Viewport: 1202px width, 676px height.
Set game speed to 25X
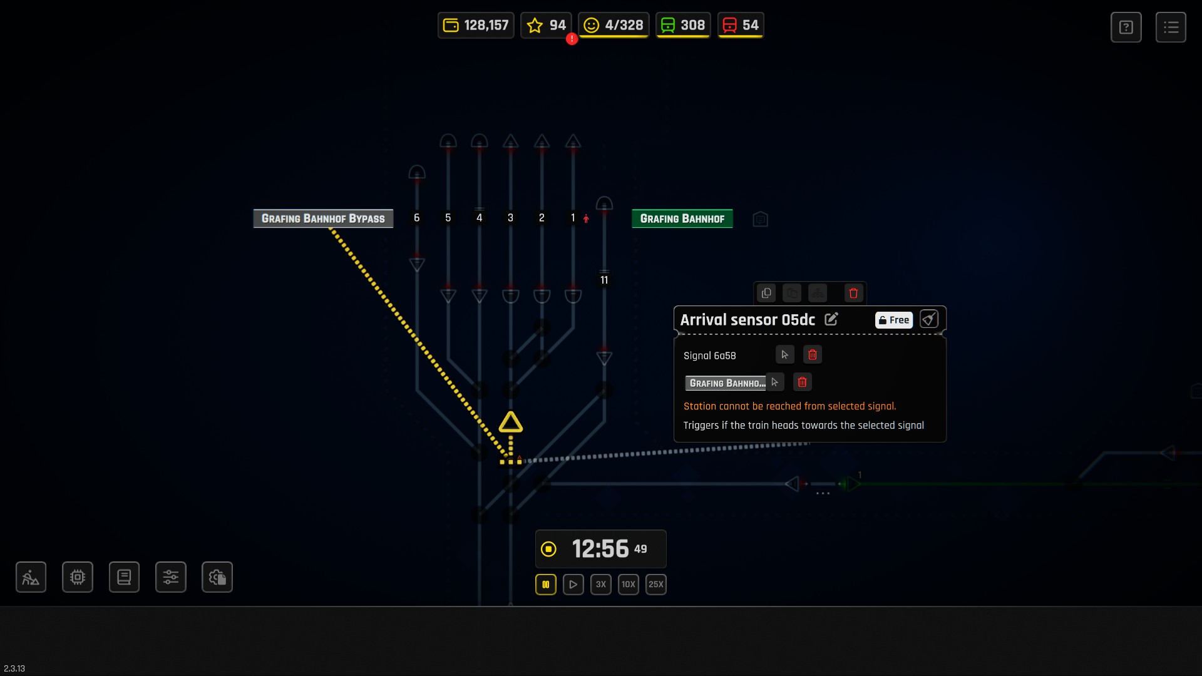[655, 585]
